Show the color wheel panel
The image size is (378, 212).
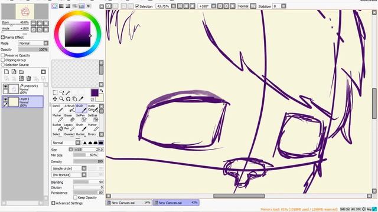[x=55, y=6]
